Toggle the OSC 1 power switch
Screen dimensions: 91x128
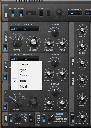click(x=5, y=47)
